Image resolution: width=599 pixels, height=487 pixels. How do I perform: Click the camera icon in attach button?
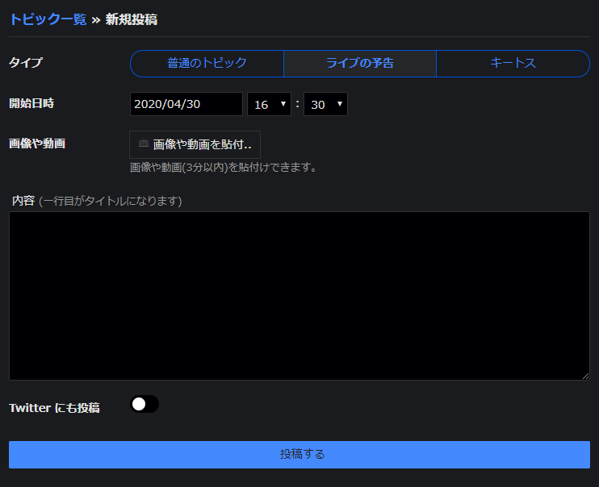coord(143,144)
